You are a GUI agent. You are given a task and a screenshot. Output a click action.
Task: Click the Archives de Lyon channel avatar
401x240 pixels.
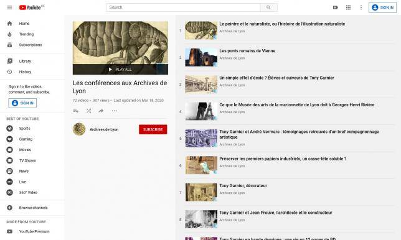(x=79, y=129)
